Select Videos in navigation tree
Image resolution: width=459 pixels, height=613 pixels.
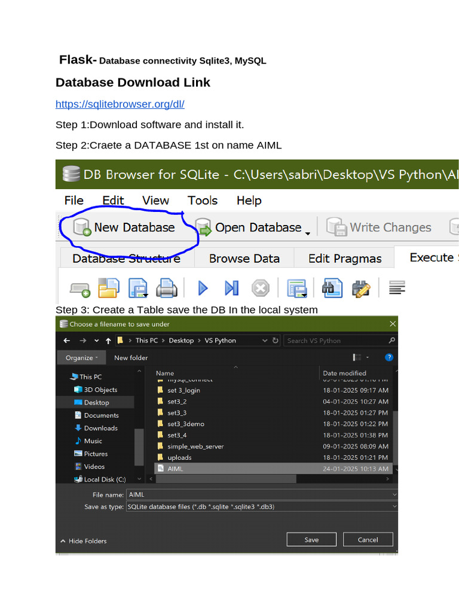[90, 466]
